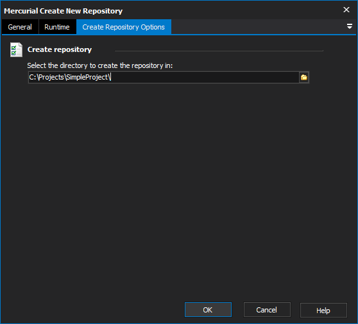Open the folder browse icon for repository directory

click(304, 78)
